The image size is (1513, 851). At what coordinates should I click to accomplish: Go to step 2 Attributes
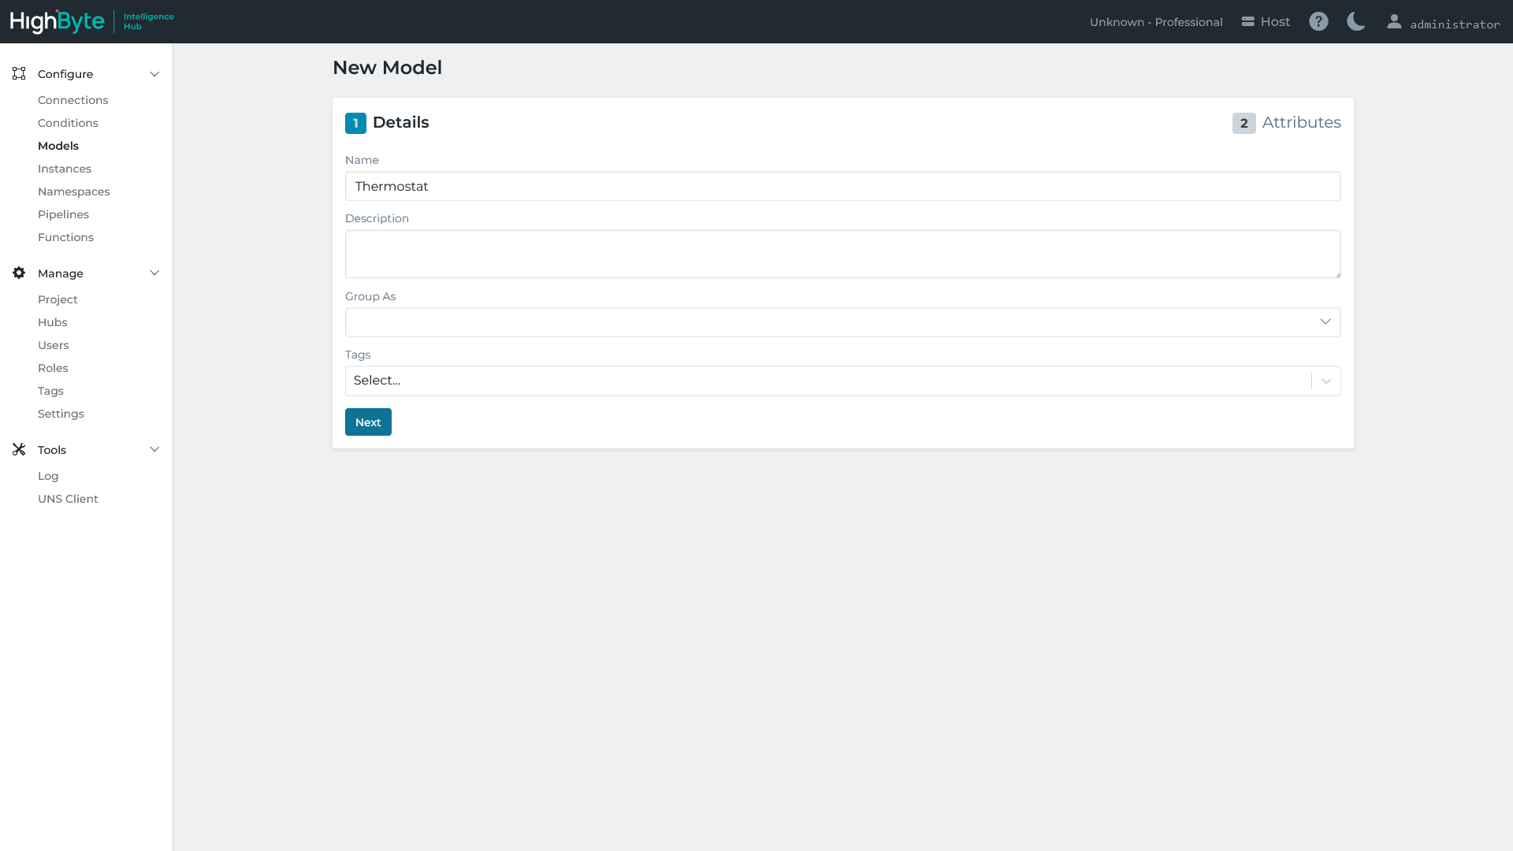[1286, 123]
